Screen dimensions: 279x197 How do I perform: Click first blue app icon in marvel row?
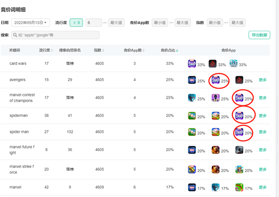[192, 187]
